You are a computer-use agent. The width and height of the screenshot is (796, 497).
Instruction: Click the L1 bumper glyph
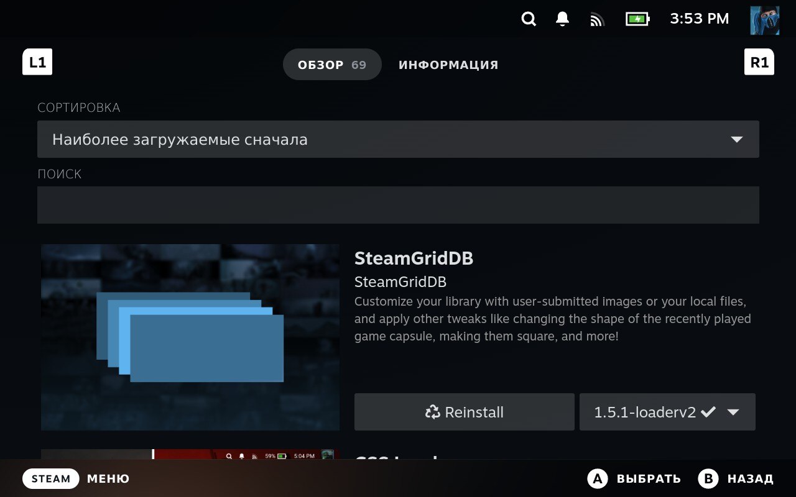(37, 62)
